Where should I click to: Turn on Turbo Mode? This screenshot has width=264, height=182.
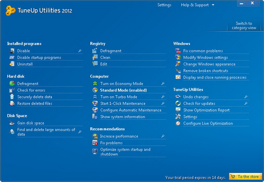pos(118,97)
